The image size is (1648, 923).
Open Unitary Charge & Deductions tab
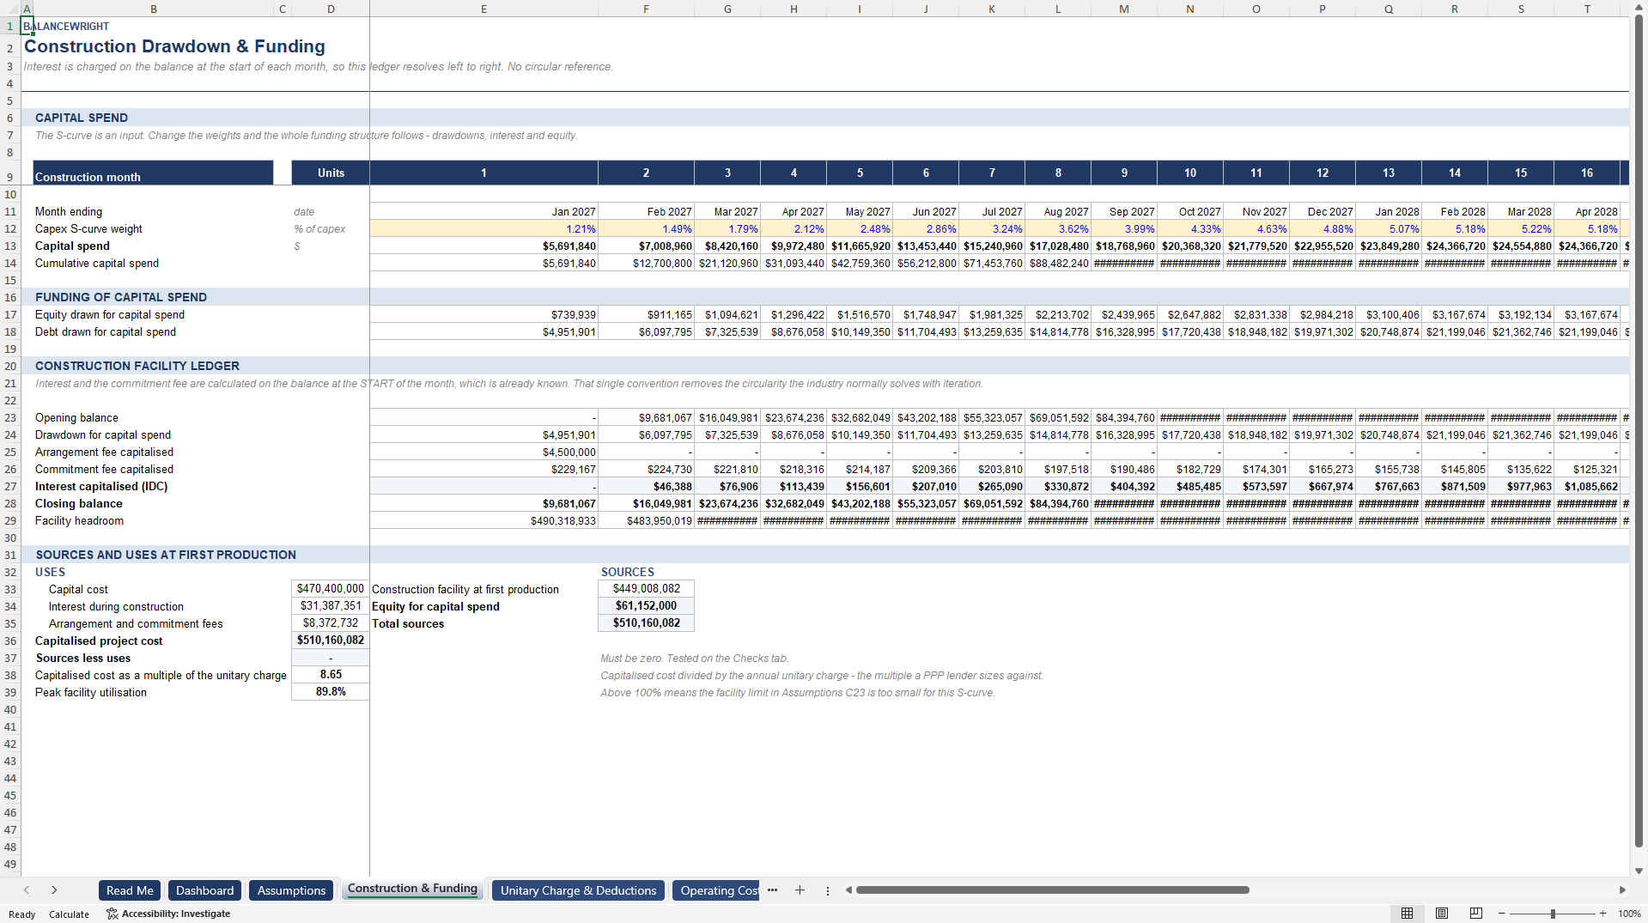coord(578,890)
